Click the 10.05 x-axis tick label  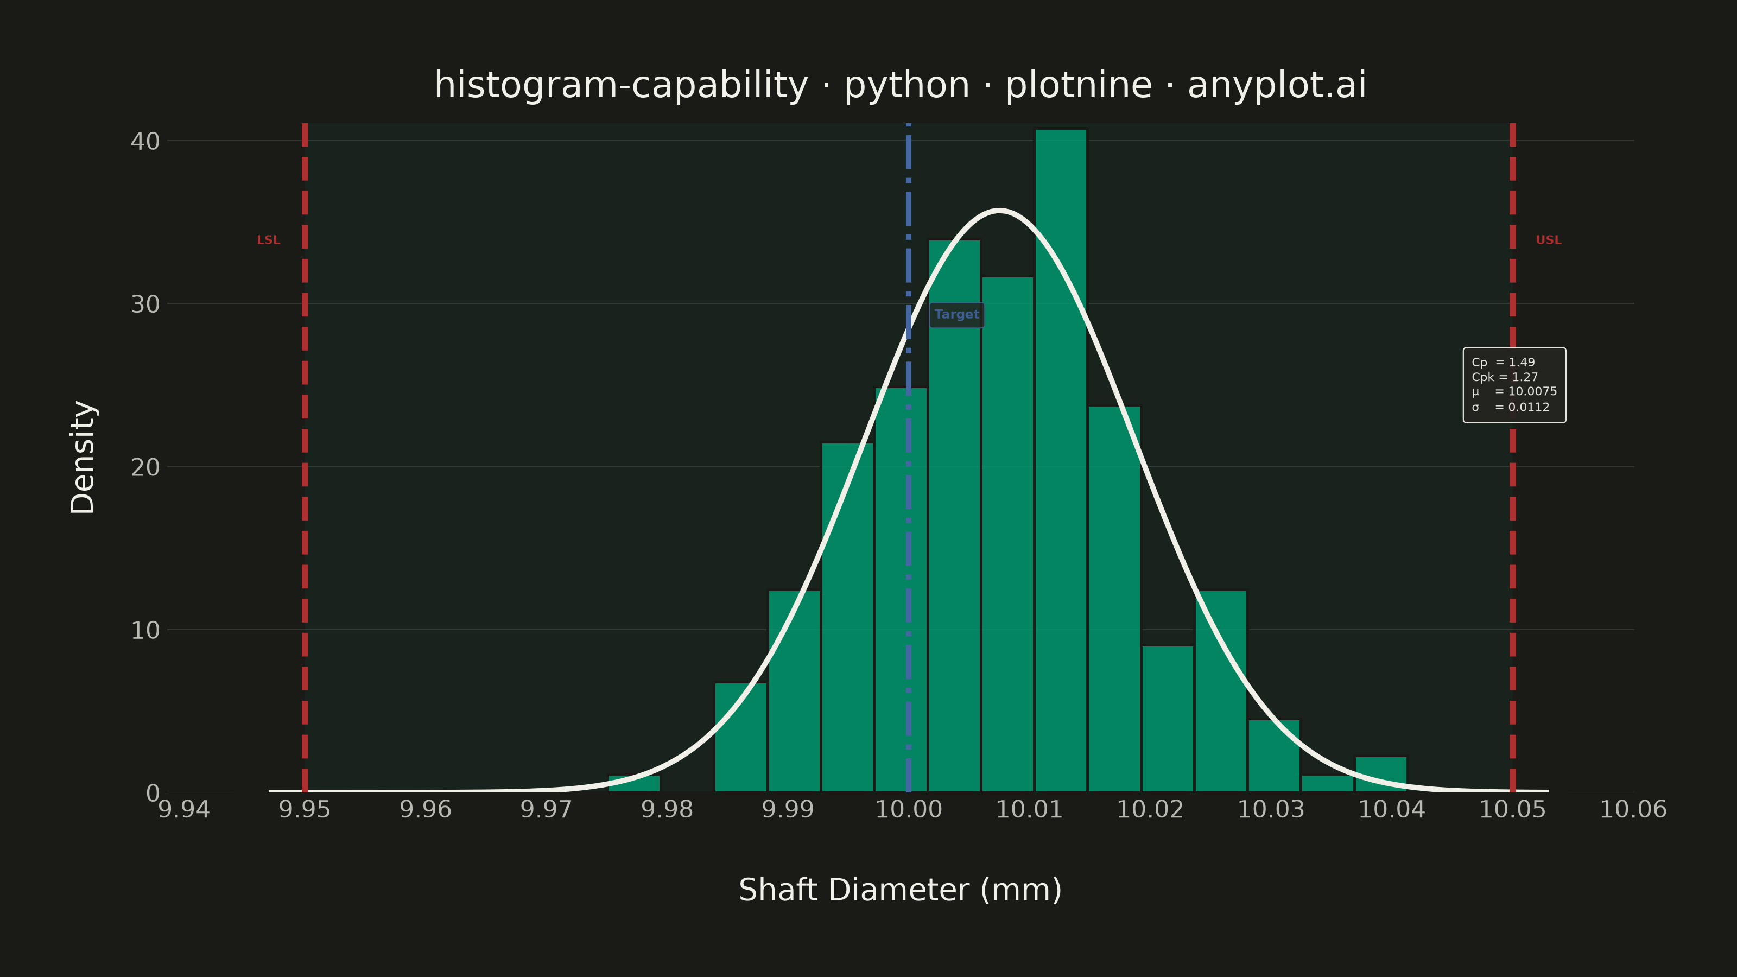[1512, 810]
